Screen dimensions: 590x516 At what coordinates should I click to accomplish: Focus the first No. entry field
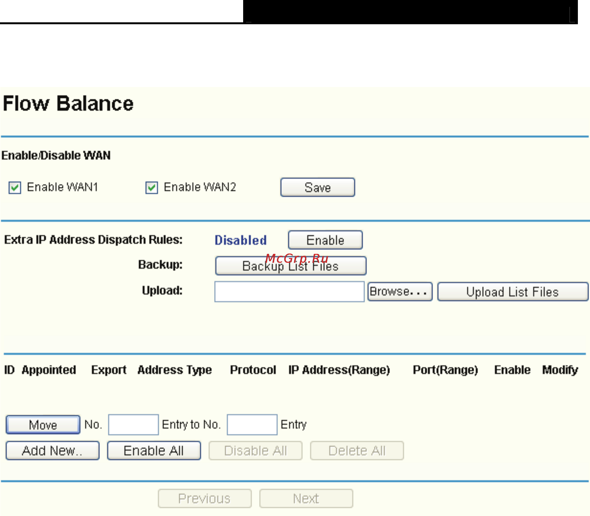click(133, 424)
